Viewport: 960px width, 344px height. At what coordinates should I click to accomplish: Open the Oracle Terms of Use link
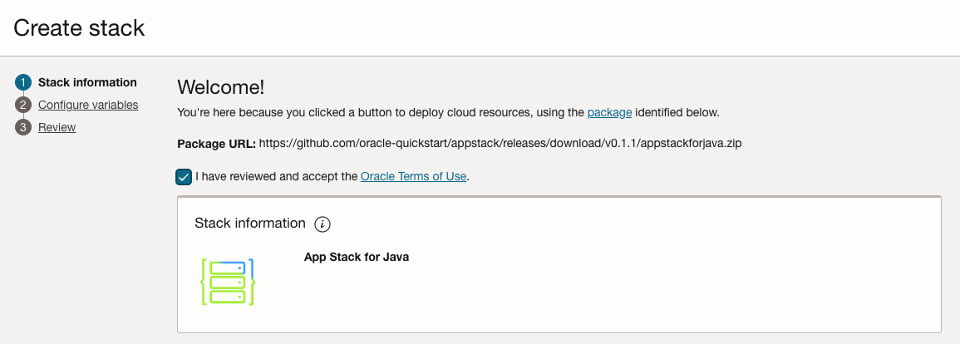point(413,176)
